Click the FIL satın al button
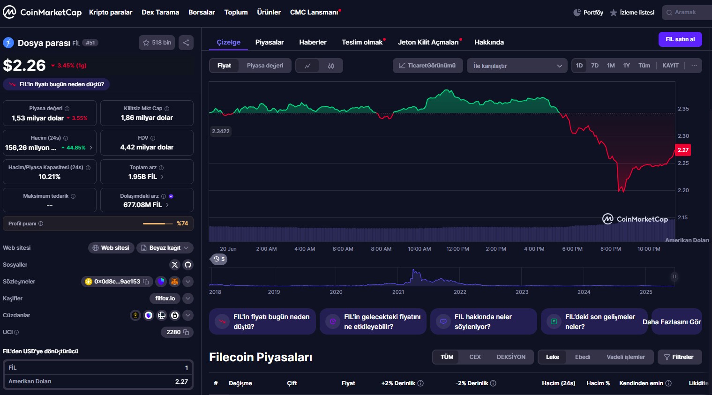Viewport: 712px width, 395px height. (x=680, y=39)
